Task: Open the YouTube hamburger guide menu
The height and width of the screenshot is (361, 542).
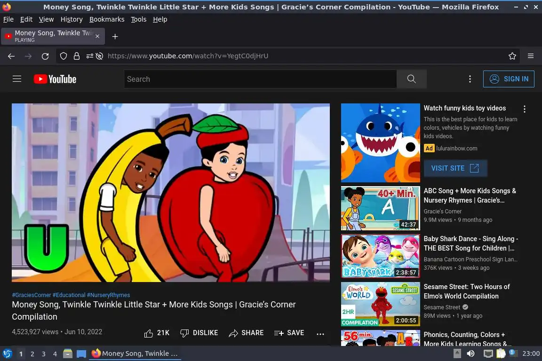Action: point(17,79)
